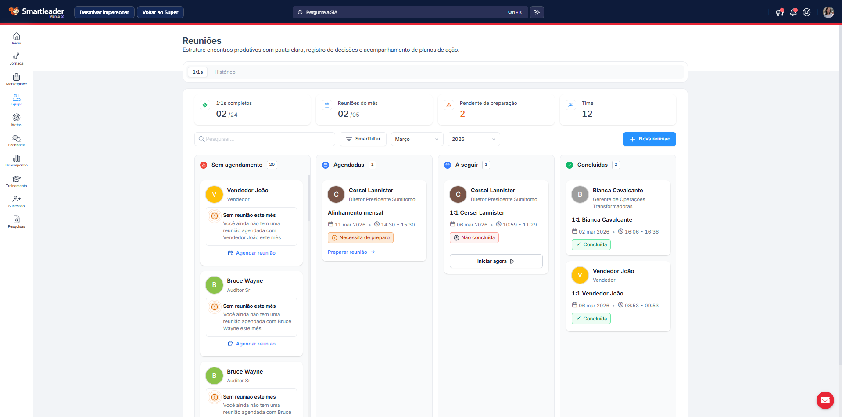842x417 pixels.
Task: Click the announcements megaphone icon
Action: [779, 12]
